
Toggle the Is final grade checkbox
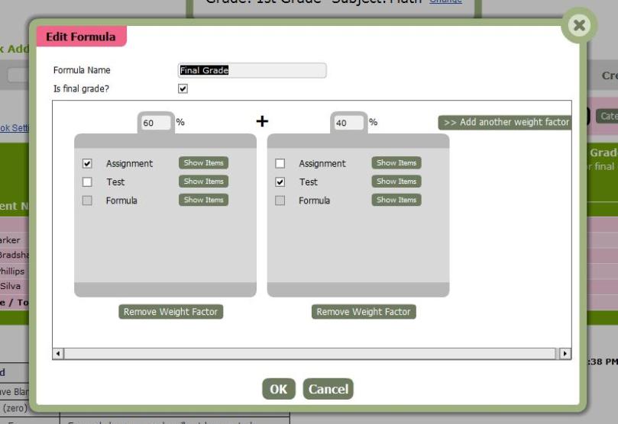pos(183,88)
